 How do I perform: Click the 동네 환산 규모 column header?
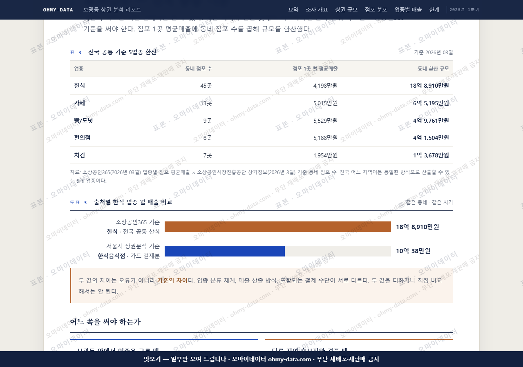pos(433,69)
